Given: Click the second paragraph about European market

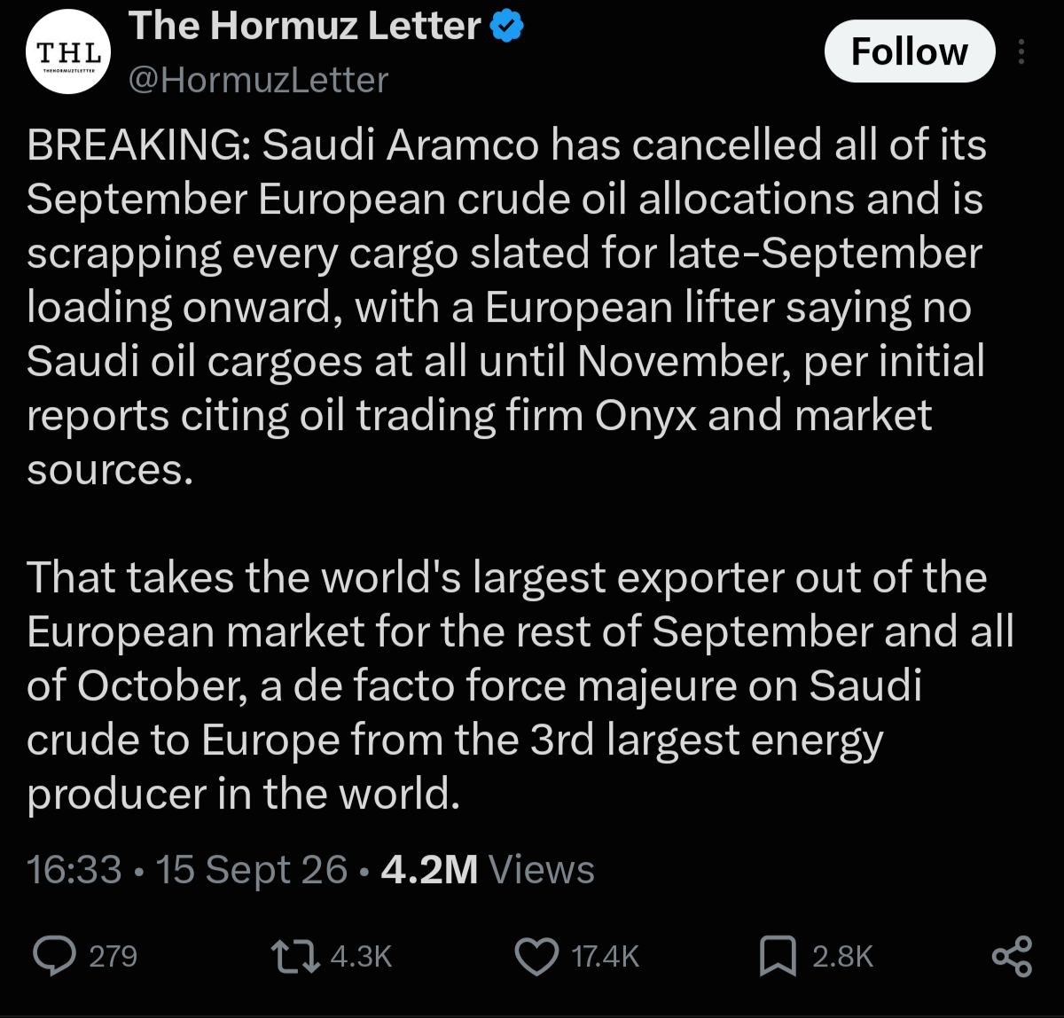Looking at the screenshot, I should click(x=520, y=685).
